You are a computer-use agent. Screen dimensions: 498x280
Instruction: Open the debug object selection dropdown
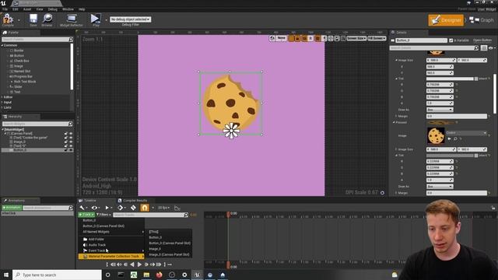[130, 19]
